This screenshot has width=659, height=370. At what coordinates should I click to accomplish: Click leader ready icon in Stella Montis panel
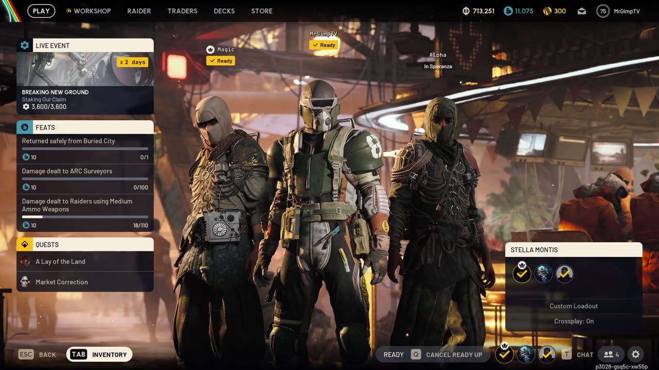[x=522, y=273]
